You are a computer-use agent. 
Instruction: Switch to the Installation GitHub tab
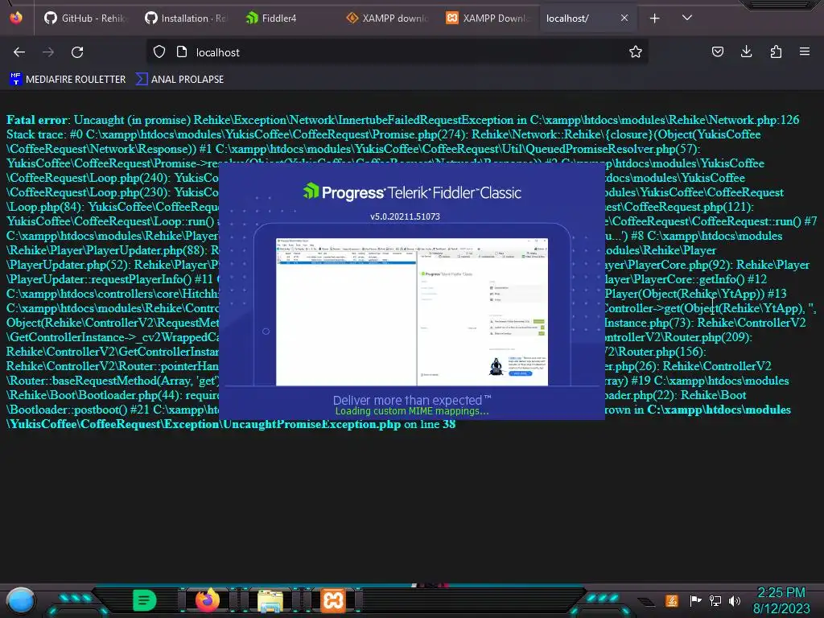185,19
